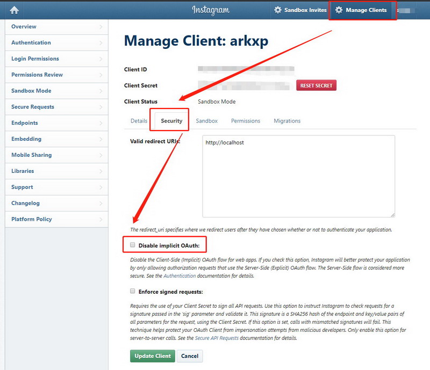
Task: Go to the home page icon
Action: (x=15, y=10)
